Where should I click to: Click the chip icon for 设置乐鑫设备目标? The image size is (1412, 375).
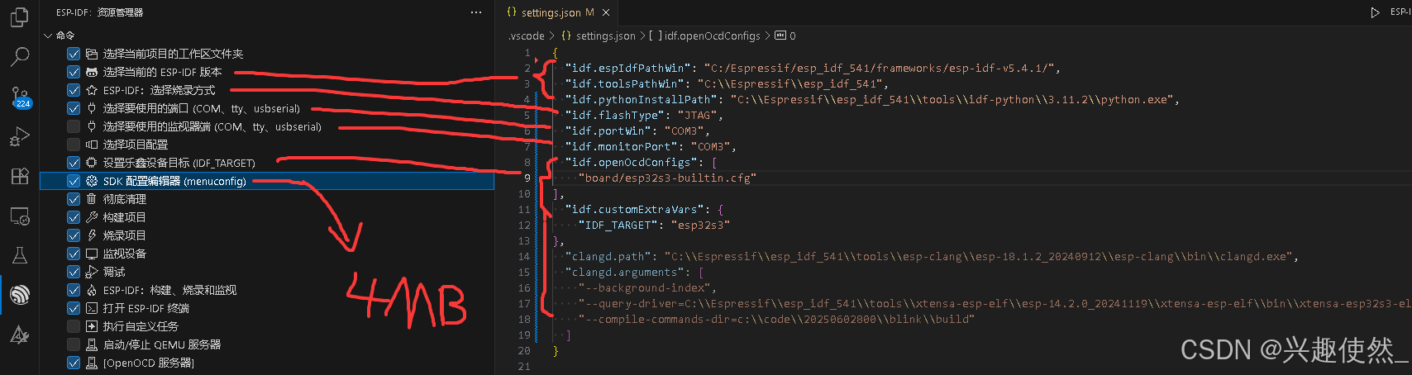tap(92, 163)
